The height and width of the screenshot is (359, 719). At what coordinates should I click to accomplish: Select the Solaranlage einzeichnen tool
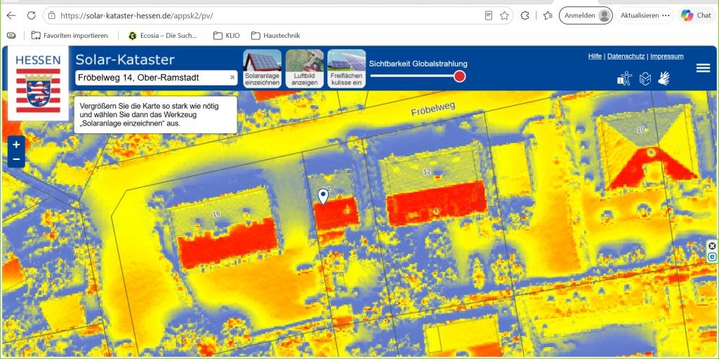(262, 69)
